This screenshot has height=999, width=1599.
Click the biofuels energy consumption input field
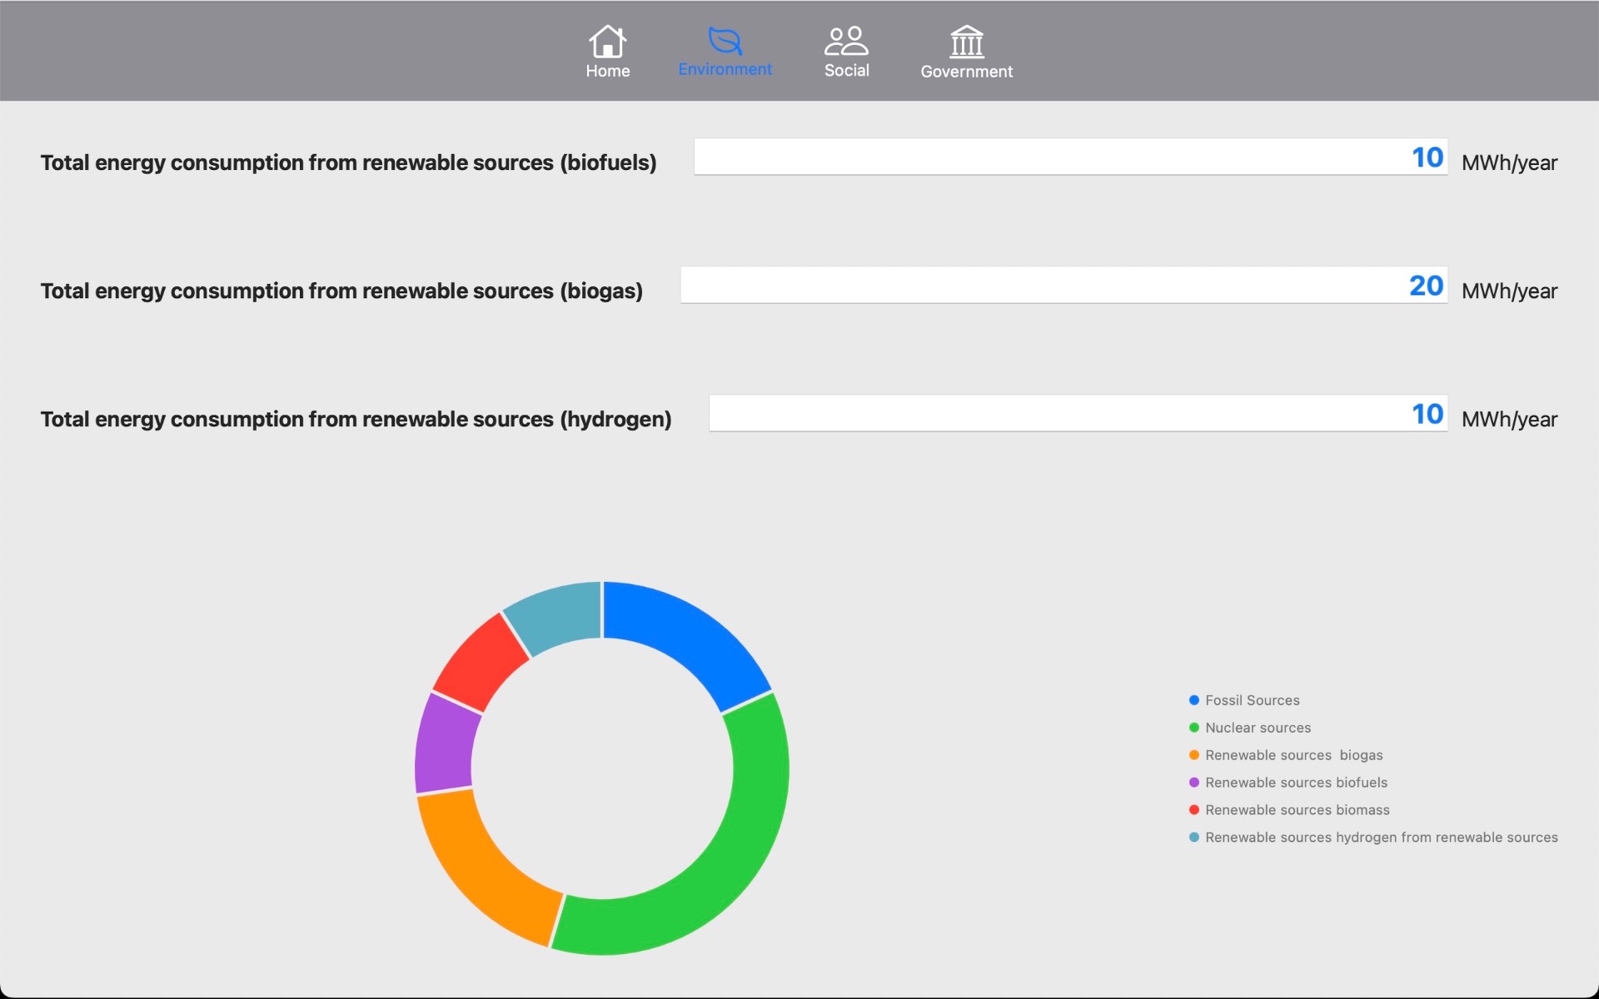pos(1070,157)
